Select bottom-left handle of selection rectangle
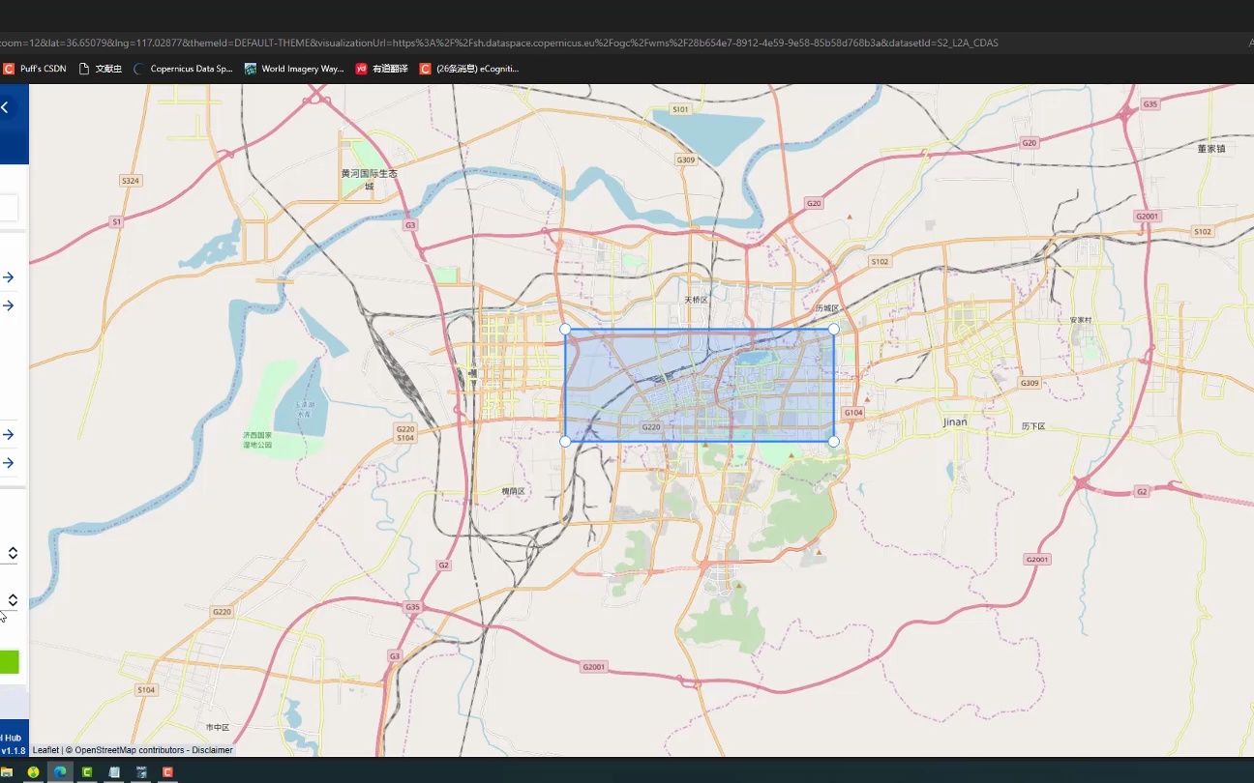 click(x=566, y=442)
